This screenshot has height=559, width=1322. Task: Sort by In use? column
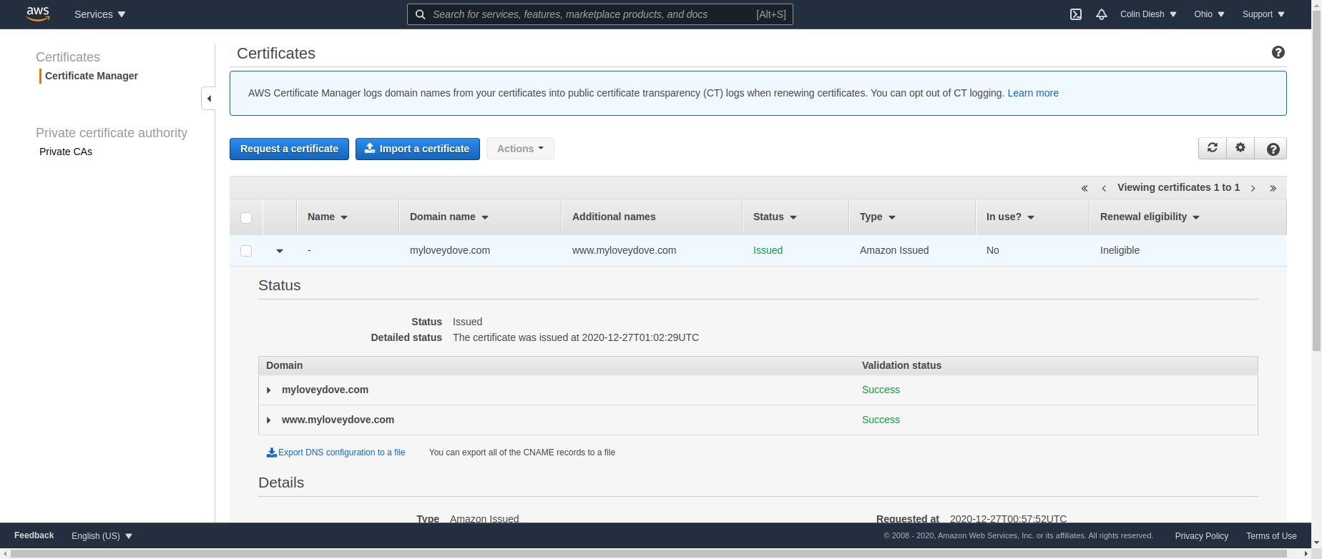pos(1010,217)
